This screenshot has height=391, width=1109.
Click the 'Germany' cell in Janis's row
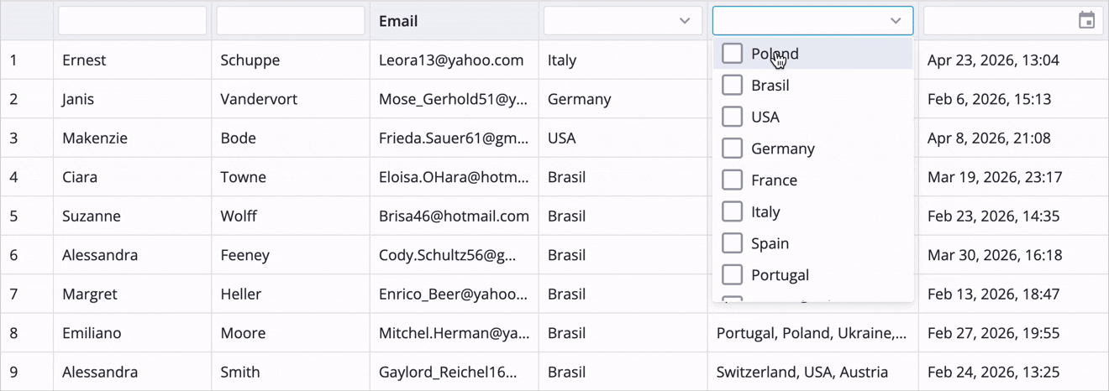623,99
